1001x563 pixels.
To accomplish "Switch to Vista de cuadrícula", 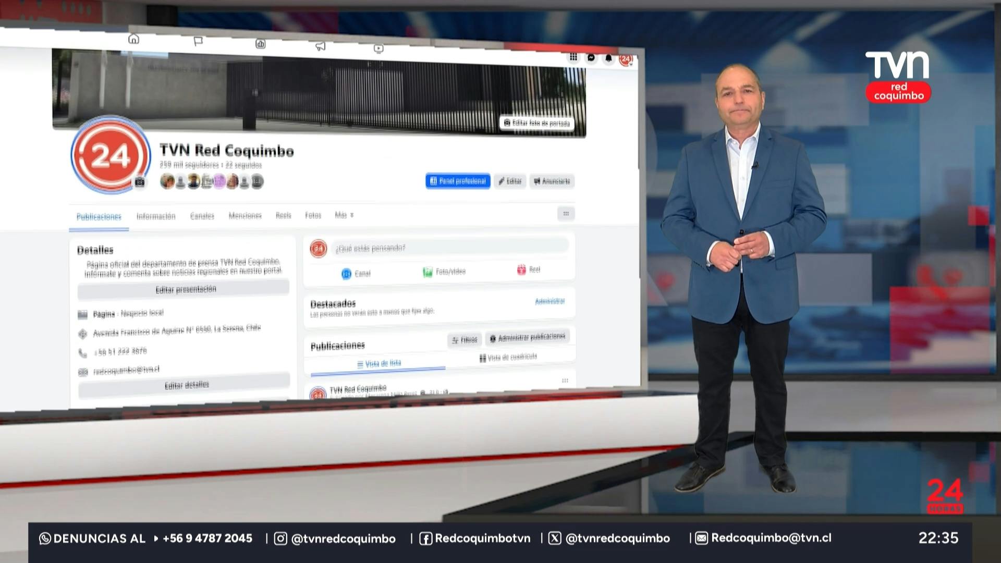I will tap(508, 357).
